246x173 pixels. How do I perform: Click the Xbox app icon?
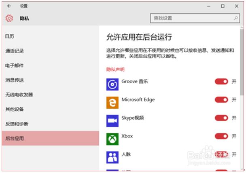(x=112, y=139)
